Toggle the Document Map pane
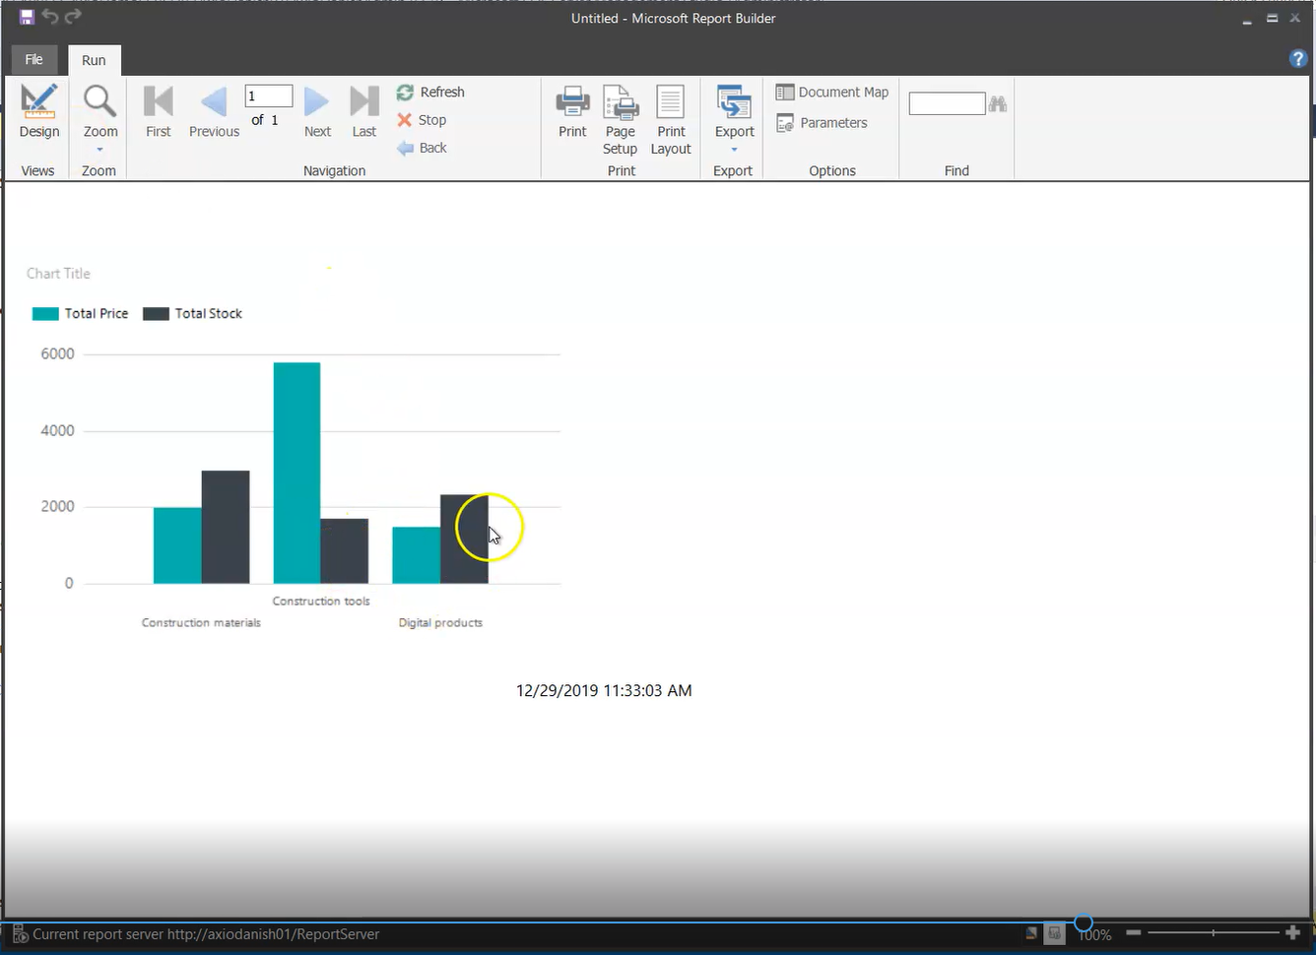The width and height of the screenshot is (1316, 955). pos(832,92)
